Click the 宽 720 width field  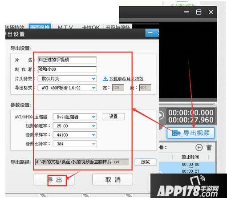118,88
